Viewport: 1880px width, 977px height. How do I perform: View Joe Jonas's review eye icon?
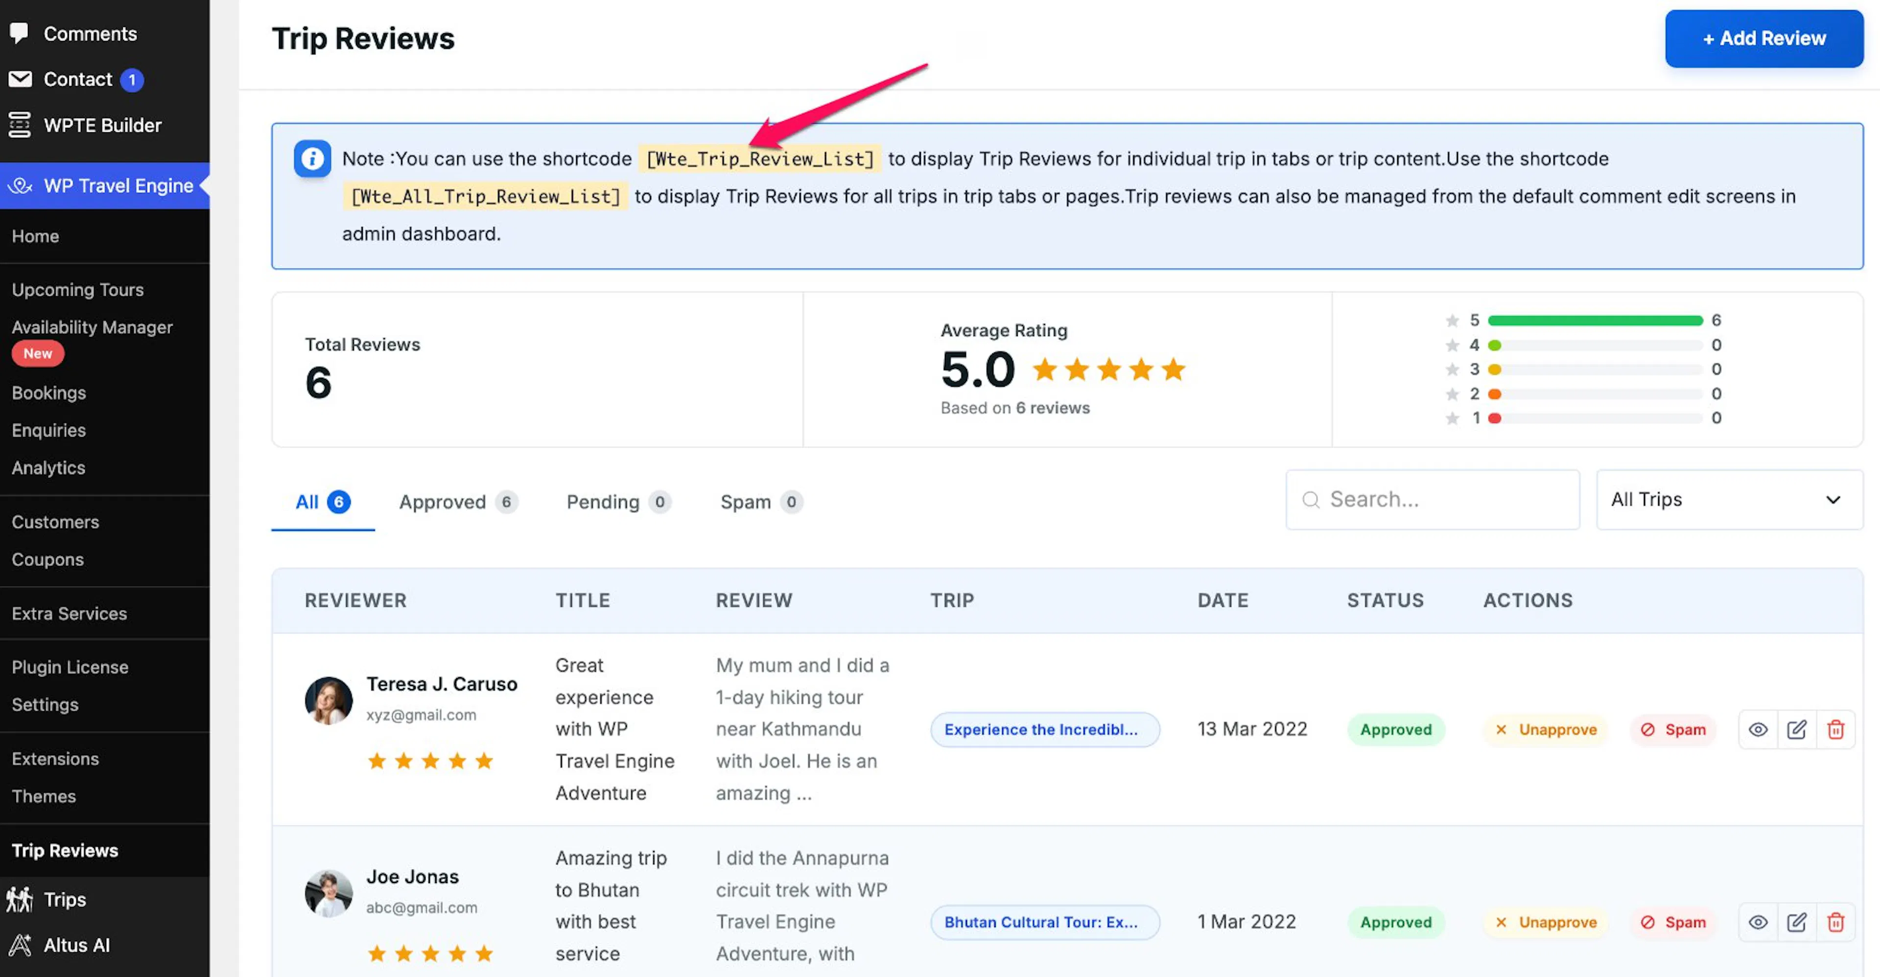[x=1758, y=922]
